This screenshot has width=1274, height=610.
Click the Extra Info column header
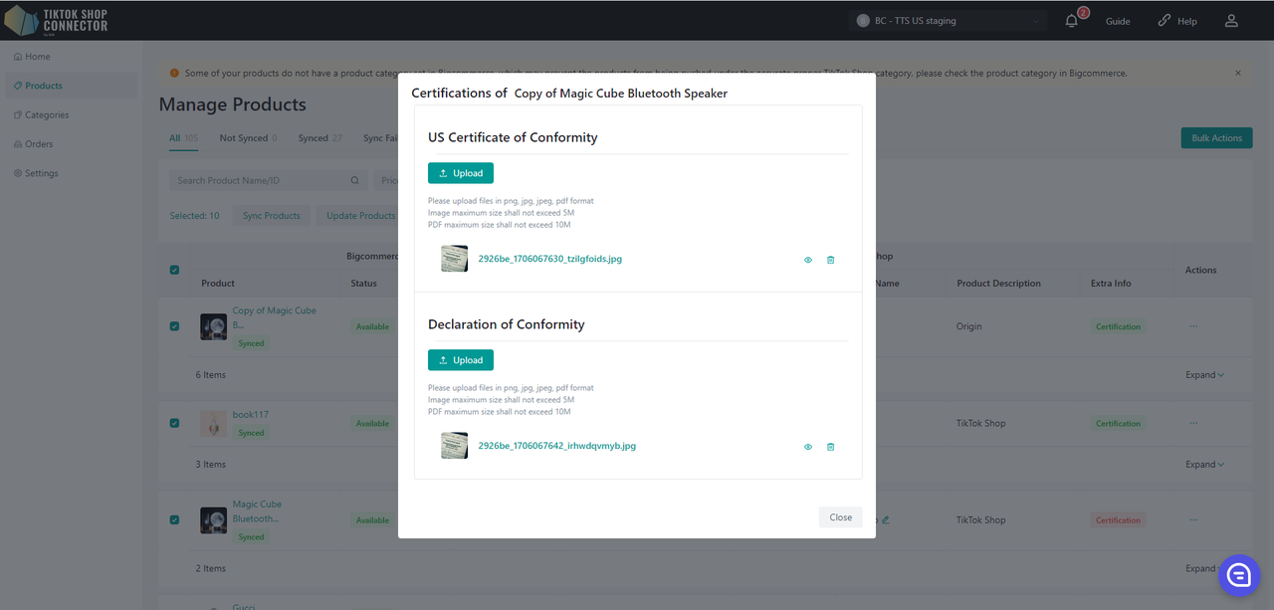coord(1110,284)
